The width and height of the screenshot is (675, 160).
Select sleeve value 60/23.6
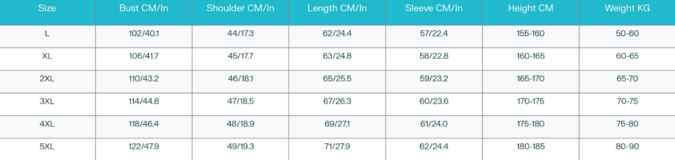(434, 101)
